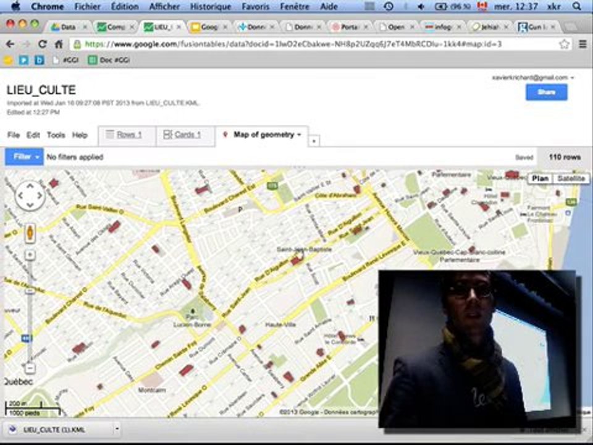
Task: Zoom in with the map plus button
Action: [x=30, y=255]
